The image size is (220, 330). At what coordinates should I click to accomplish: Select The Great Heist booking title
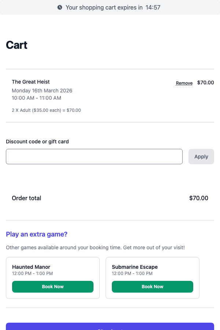point(30,81)
